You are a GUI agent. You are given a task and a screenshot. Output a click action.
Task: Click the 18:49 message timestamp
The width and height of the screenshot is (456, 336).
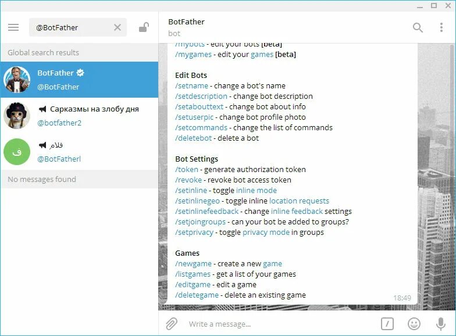[x=402, y=298]
